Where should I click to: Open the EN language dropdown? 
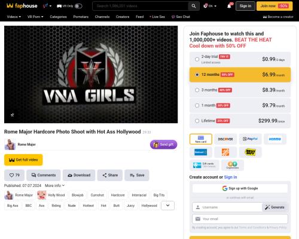click(x=210, y=6)
